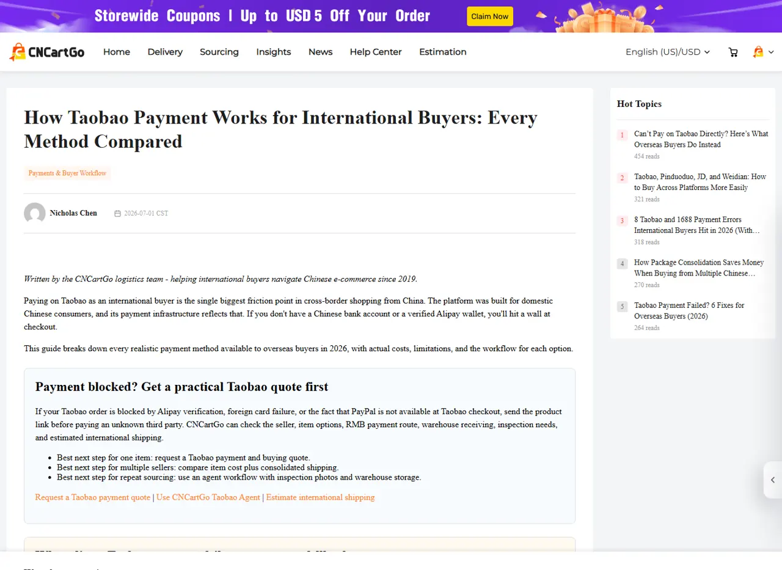Click the rank 1 badge in Hot Topics
The height and width of the screenshot is (570, 782).
623,135
